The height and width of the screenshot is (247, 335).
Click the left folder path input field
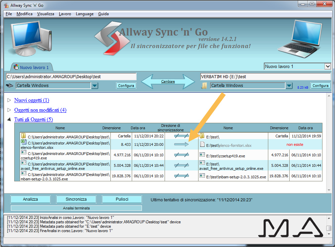pyautogui.click(x=71, y=77)
